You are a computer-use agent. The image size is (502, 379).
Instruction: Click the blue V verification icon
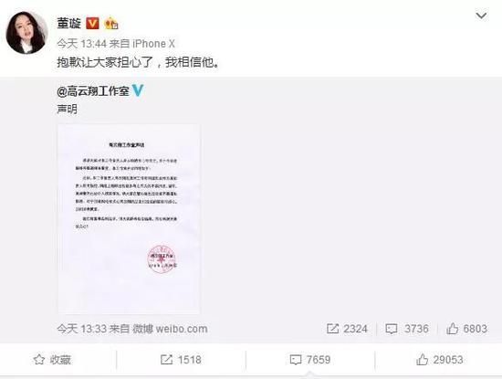[138, 90]
